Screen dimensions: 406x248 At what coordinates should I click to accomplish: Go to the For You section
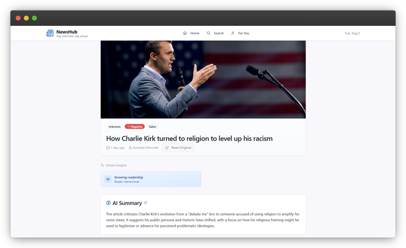[x=240, y=33]
